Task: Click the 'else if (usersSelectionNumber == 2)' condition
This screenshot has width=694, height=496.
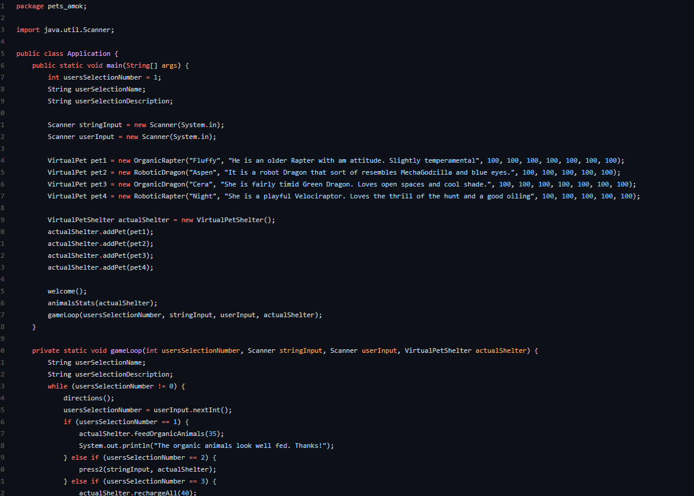Action: click(x=140, y=458)
